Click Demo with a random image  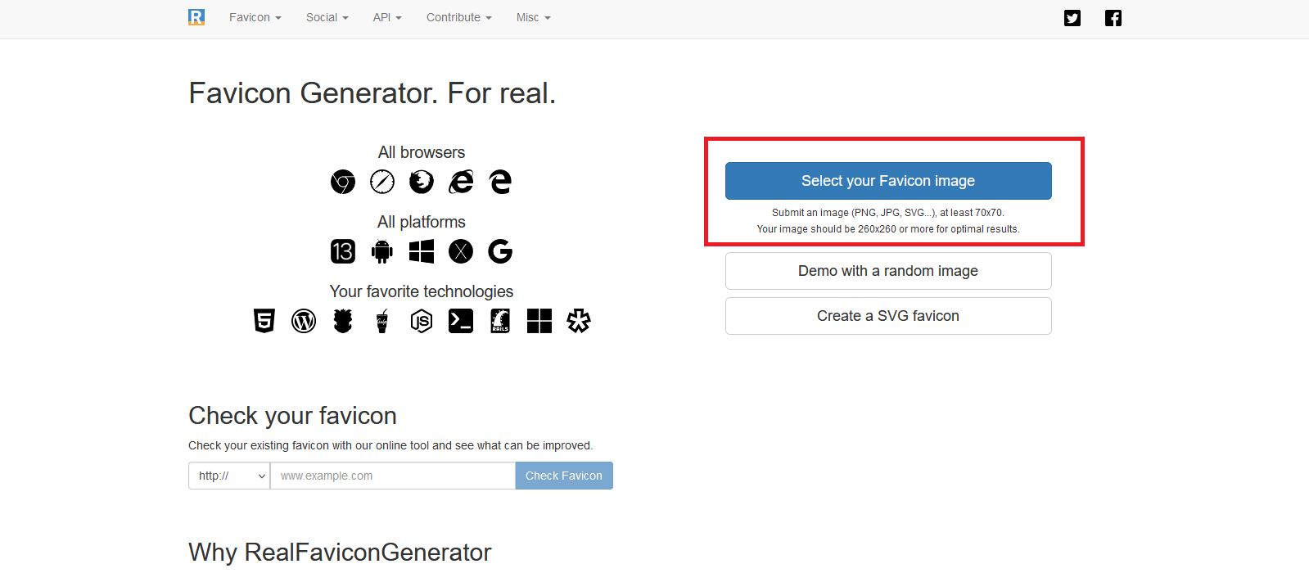coord(888,271)
